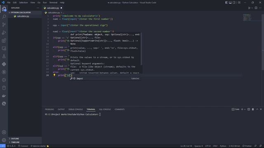Open the Source Control view icon
Image resolution: width=264 pixels, height=148 pixels.
(x=4, y=25)
